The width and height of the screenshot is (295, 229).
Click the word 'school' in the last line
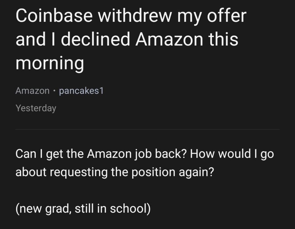point(129,209)
